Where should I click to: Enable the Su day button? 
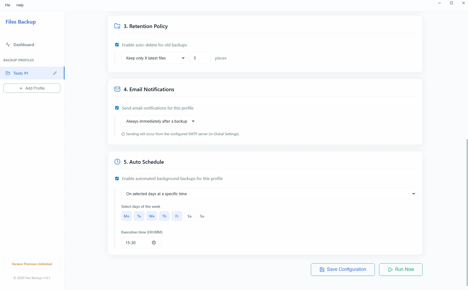pos(202,216)
